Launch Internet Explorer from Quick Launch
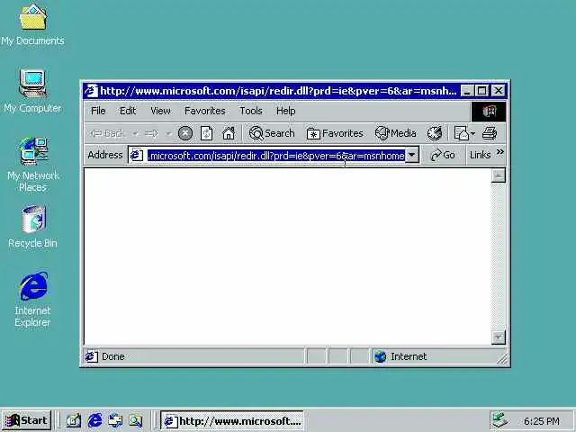The width and height of the screenshot is (576, 432). coord(94,420)
